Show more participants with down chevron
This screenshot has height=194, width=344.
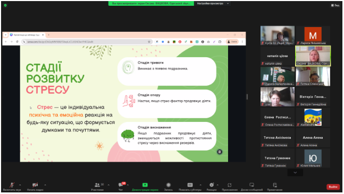tap(295, 173)
